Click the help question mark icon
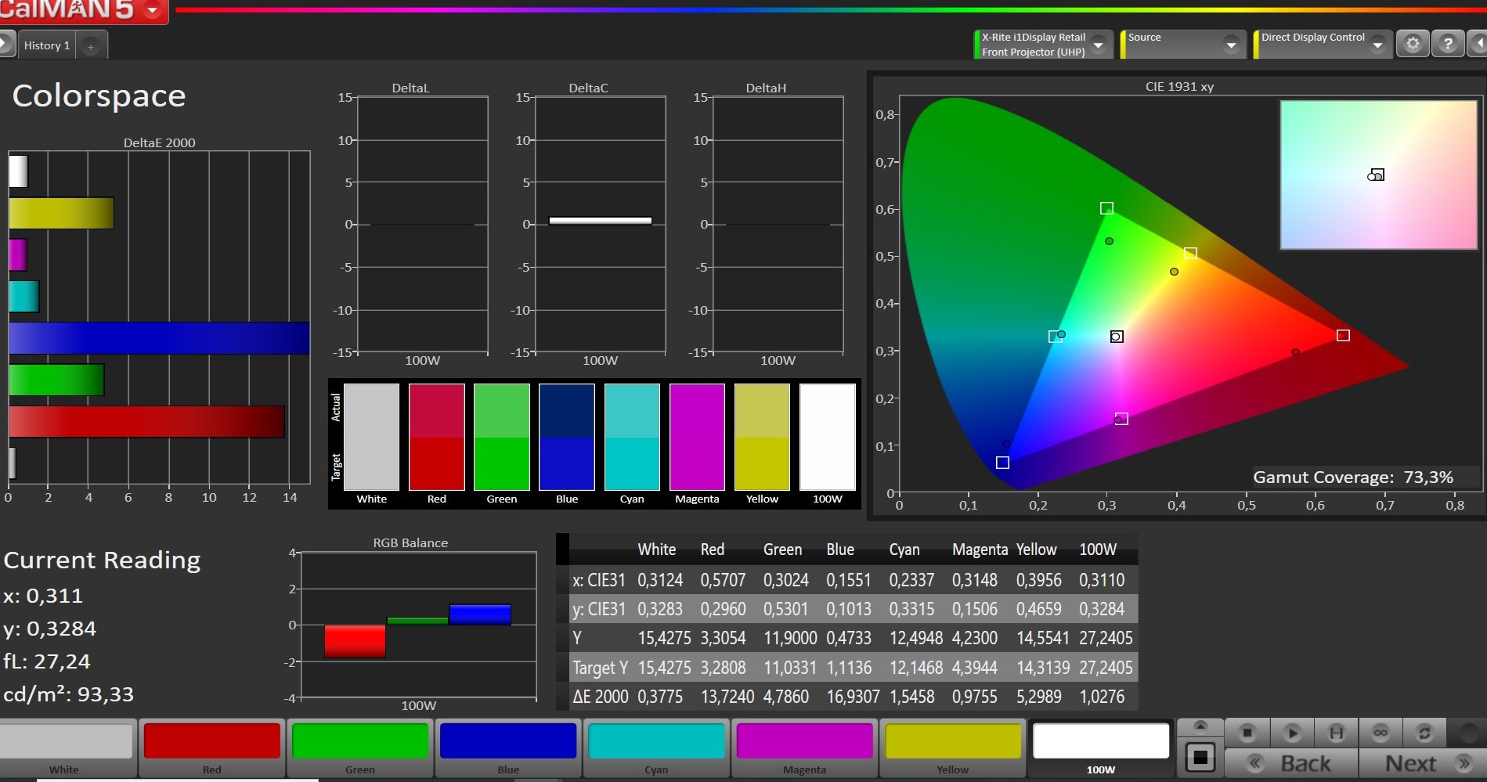 pos(1448,44)
